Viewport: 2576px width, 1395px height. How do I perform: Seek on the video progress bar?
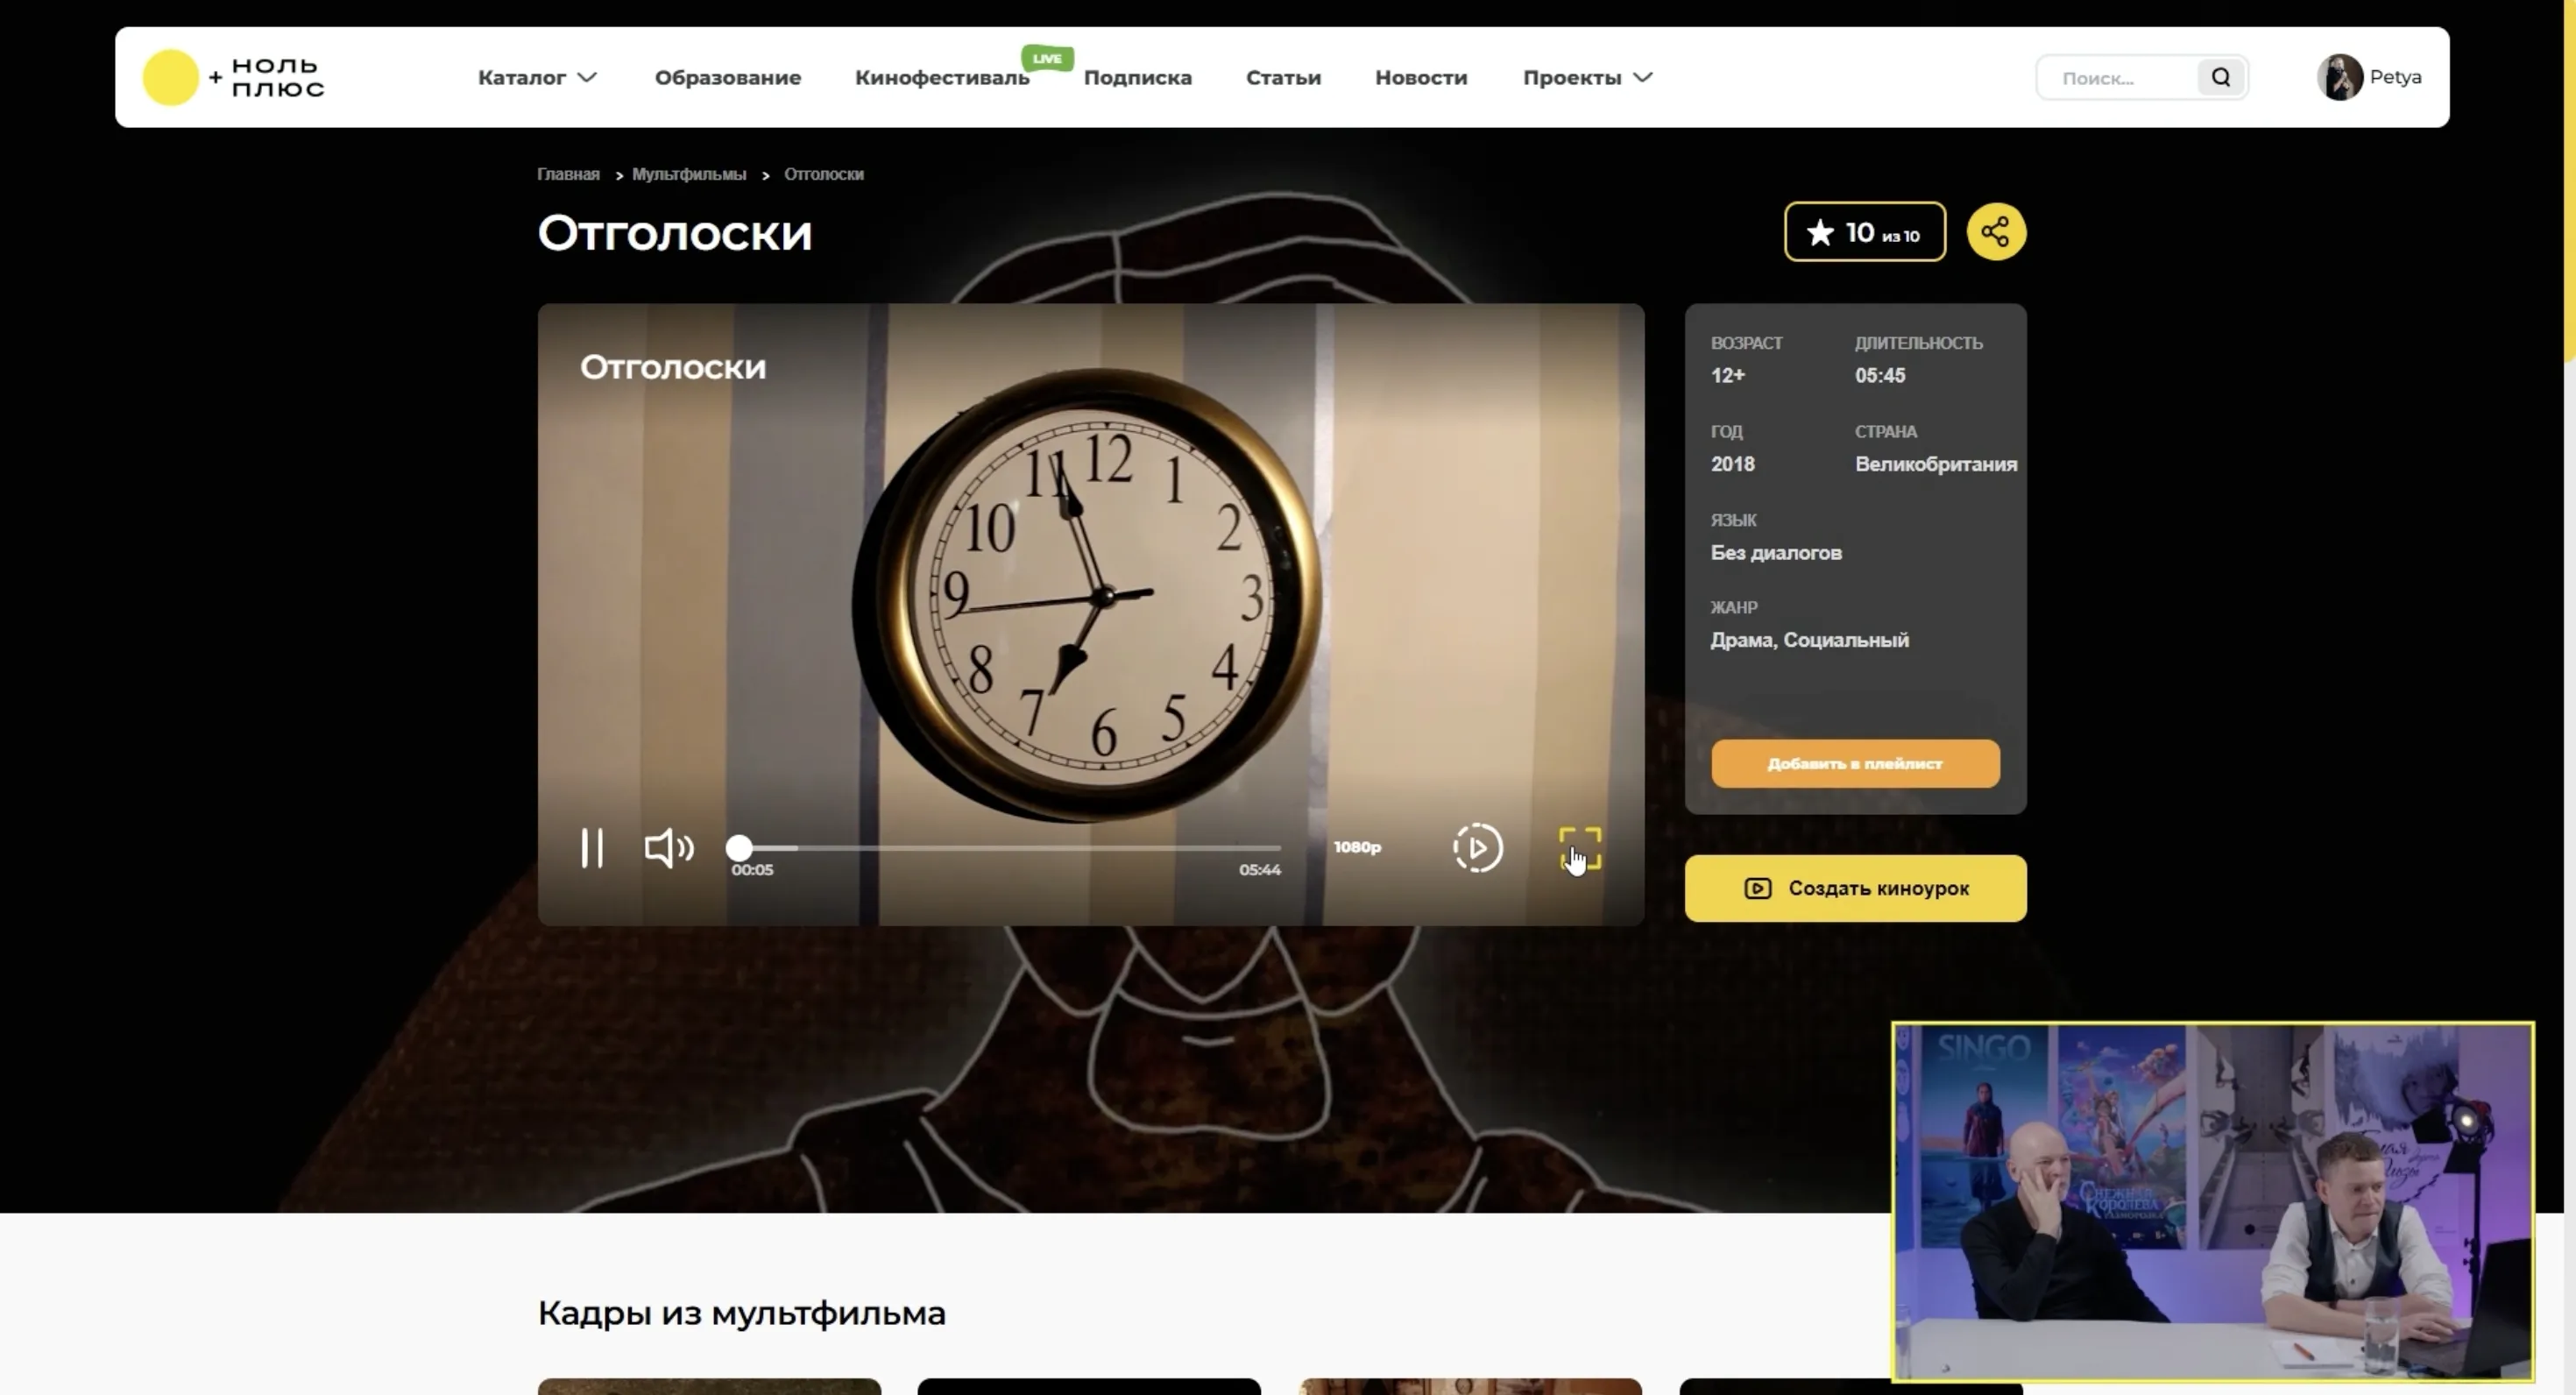[x=1010, y=848]
